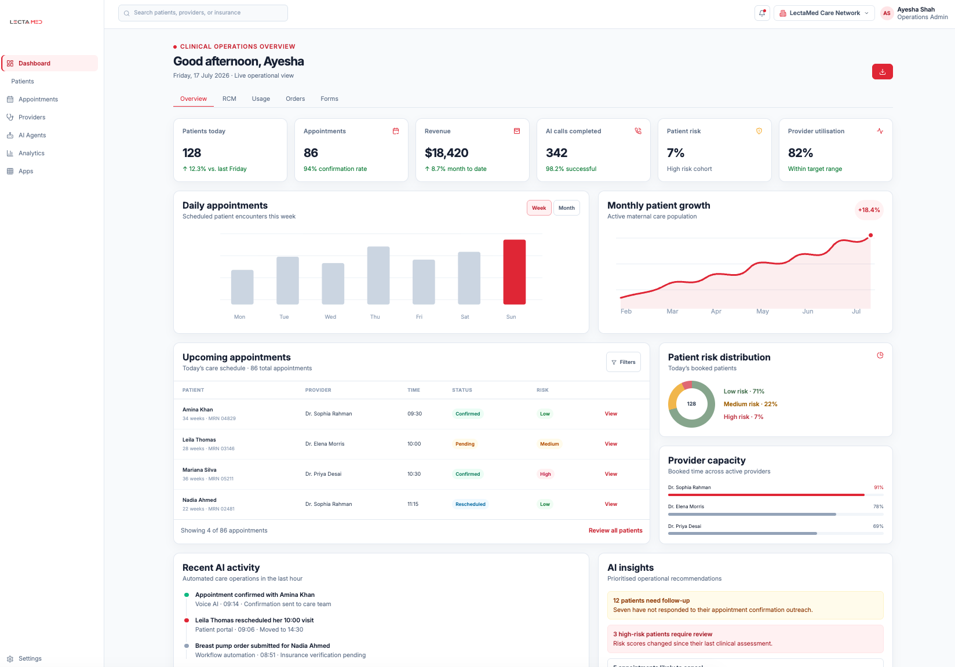
Task: Open the Forms tab
Action: coord(329,99)
